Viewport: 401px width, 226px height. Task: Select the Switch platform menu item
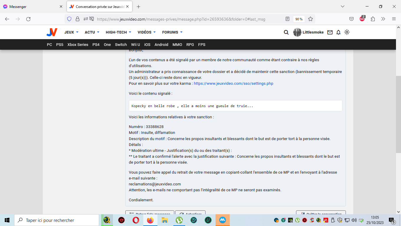click(121, 45)
